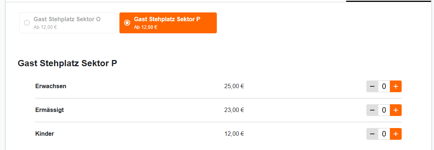This screenshot has height=150, width=434.
Task: Focus the Kinder quantity field
Action: 384,134
